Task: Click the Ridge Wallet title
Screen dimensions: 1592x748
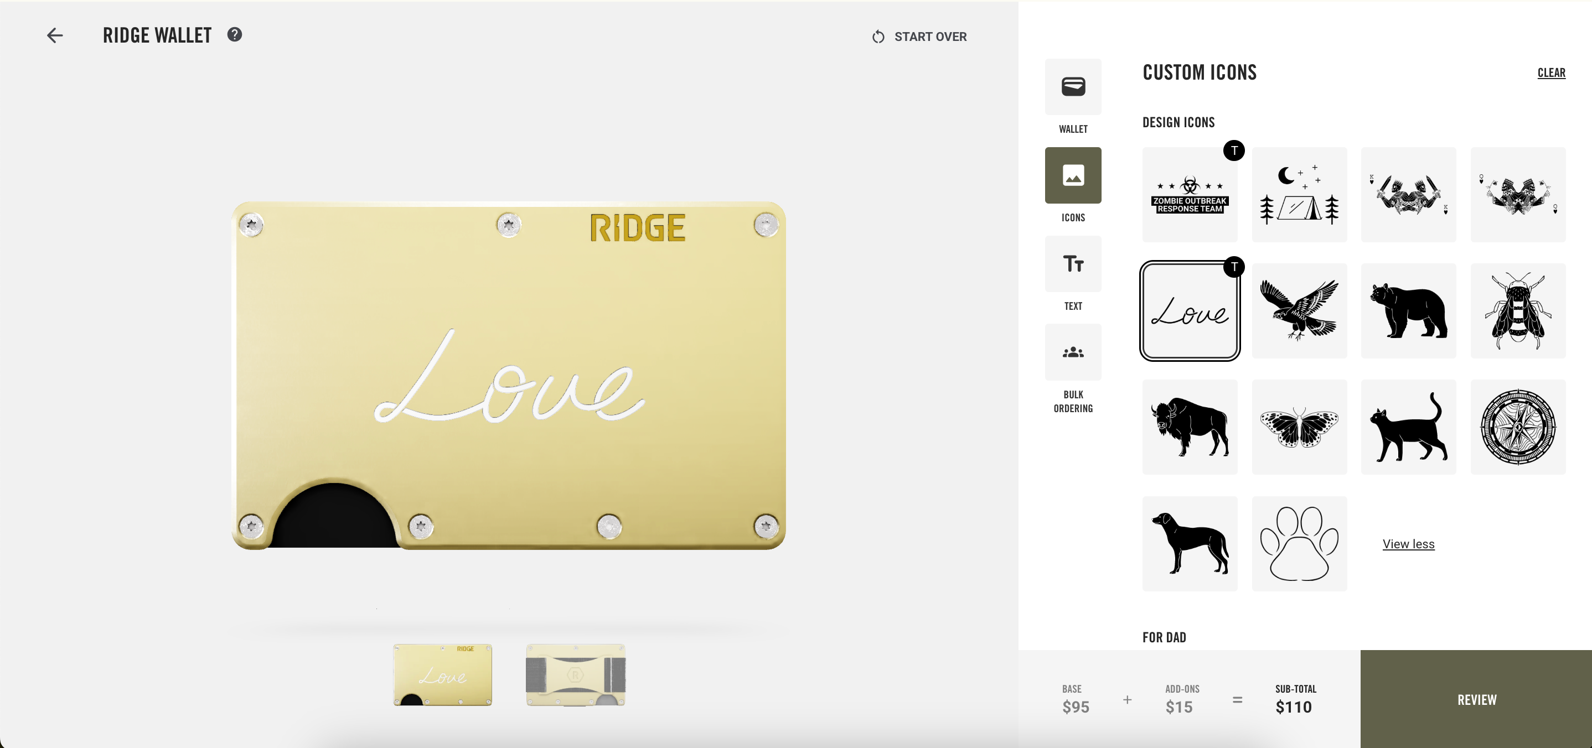Action: 157,35
